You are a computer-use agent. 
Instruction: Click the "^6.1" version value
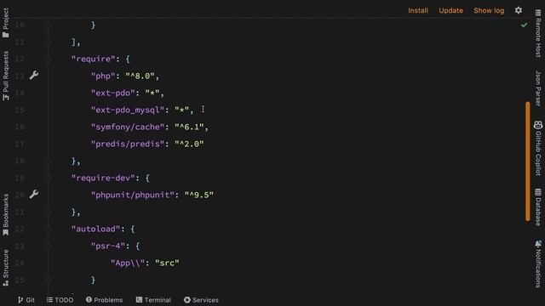click(x=189, y=127)
